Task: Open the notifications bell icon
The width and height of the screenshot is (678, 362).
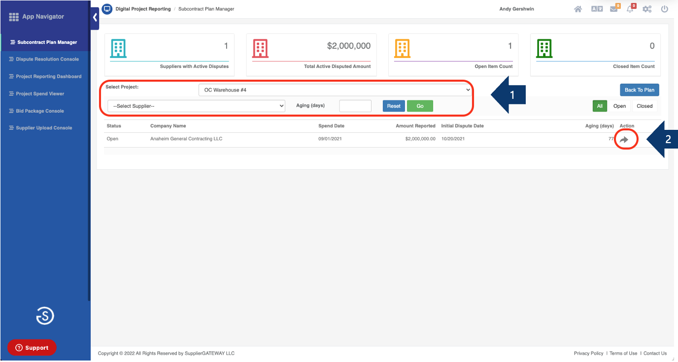Action: tap(630, 9)
